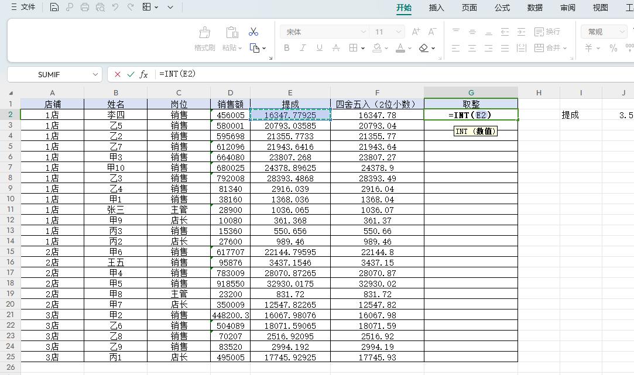Click the font color A swatch

(400, 48)
